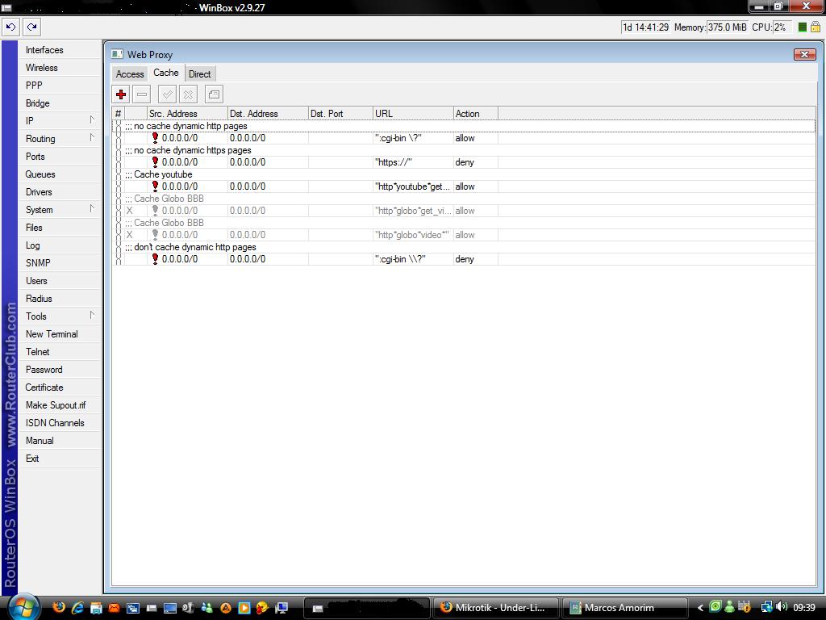826x620 pixels.
Task: Select the 'dont cache dynamic http pages' comment
Action: pyautogui.click(x=194, y=247)
